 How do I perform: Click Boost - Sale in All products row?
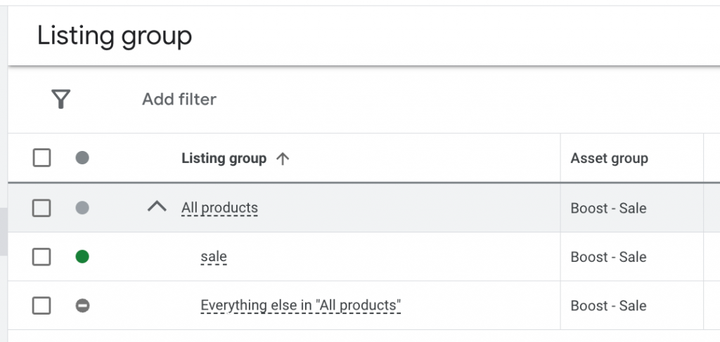pos(608,209)
